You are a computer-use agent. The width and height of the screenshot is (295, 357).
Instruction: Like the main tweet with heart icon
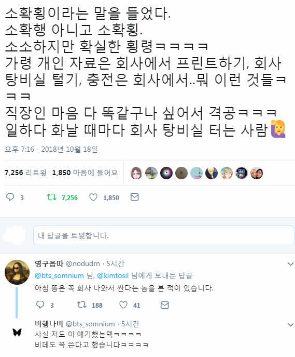pos(93,197)
